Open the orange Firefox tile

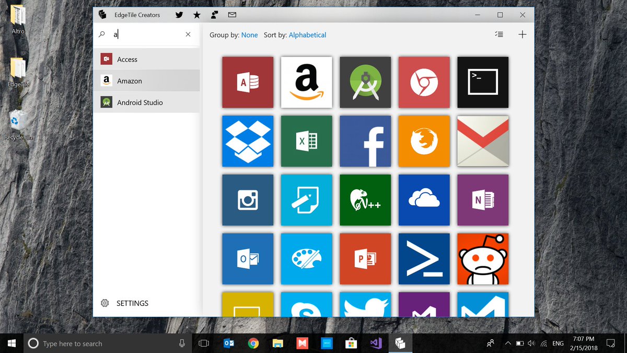pos(424,141)
